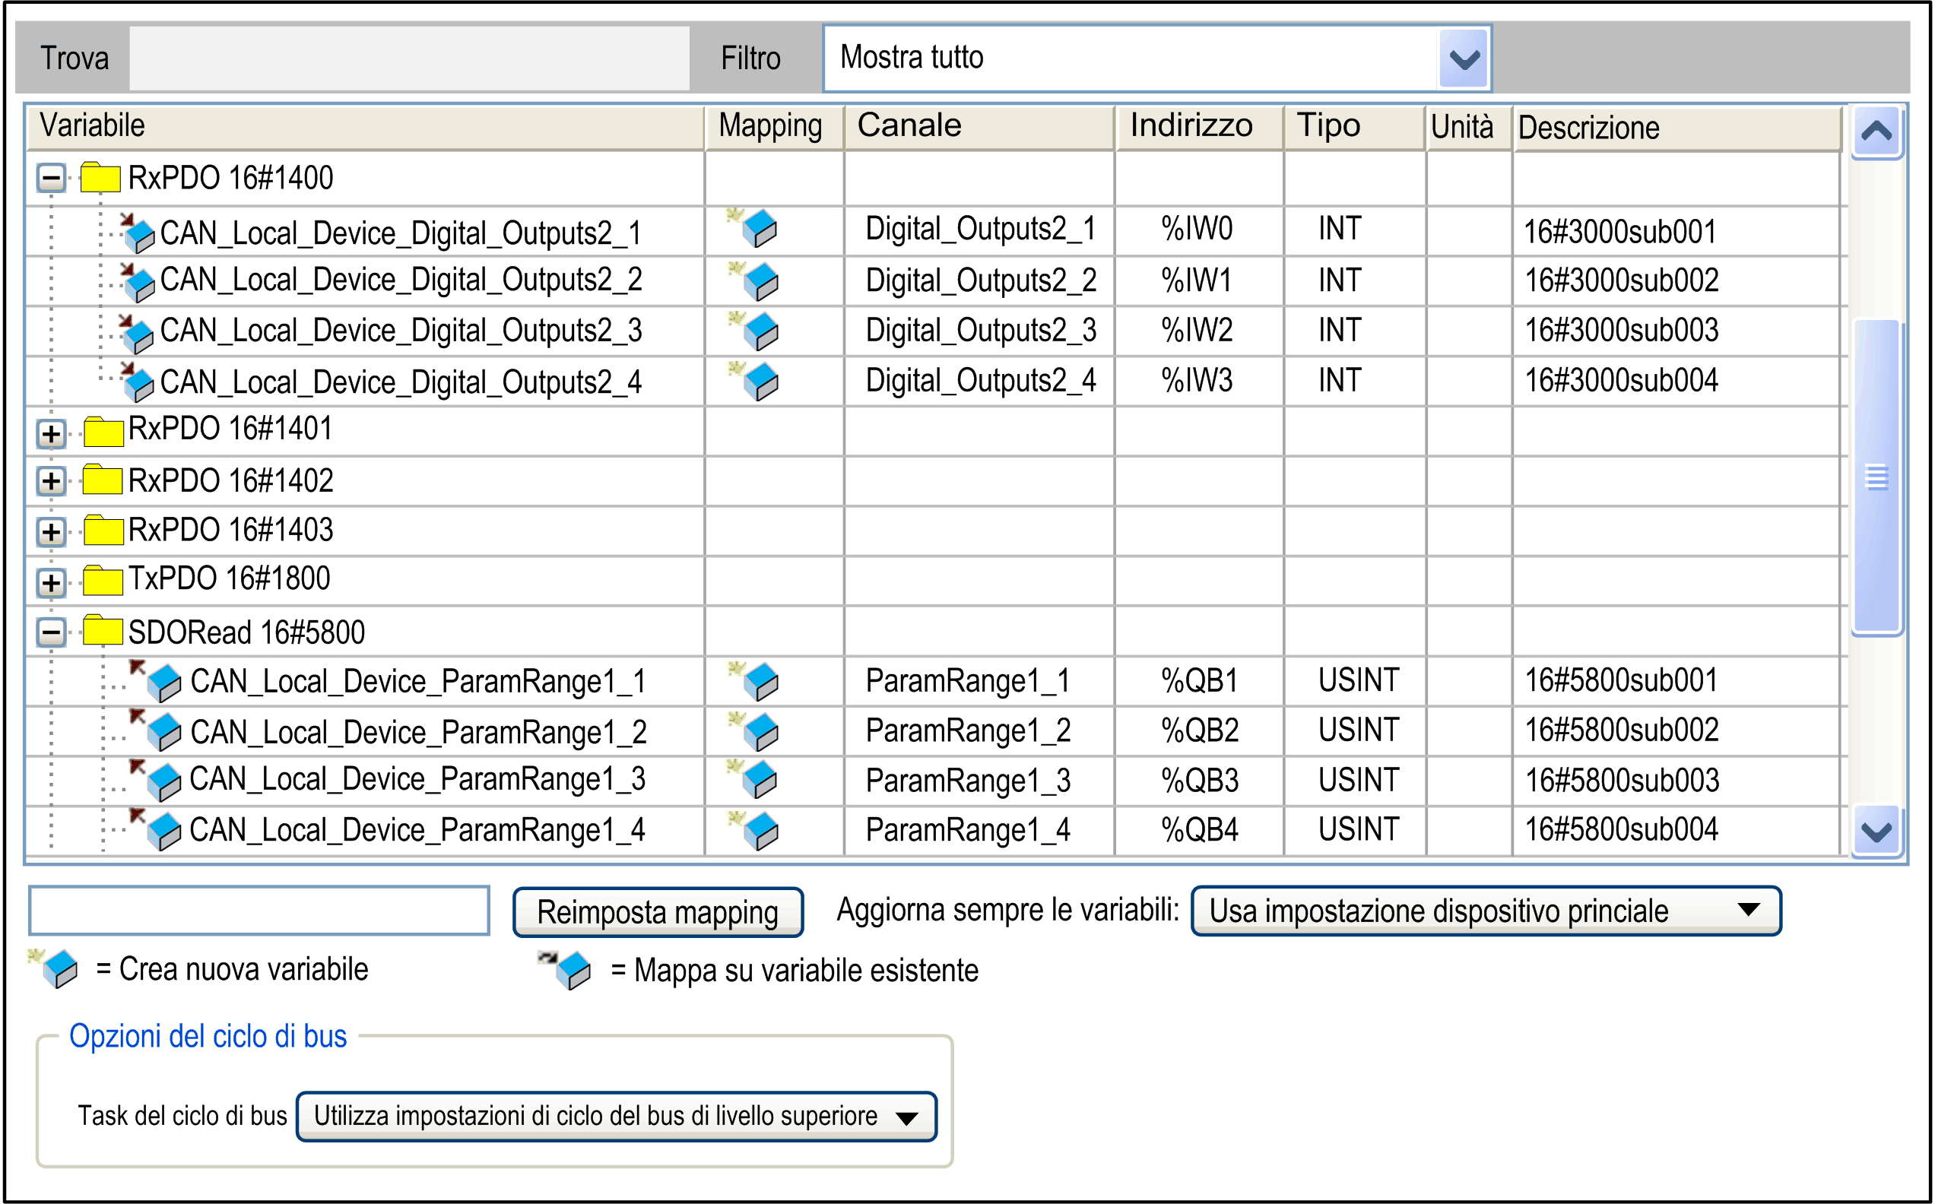This screenshot has width=1935, height=1204.
Task: Click mapping icon for Digital_Outputs2_3 row
Action: click(x=757, y=331)
